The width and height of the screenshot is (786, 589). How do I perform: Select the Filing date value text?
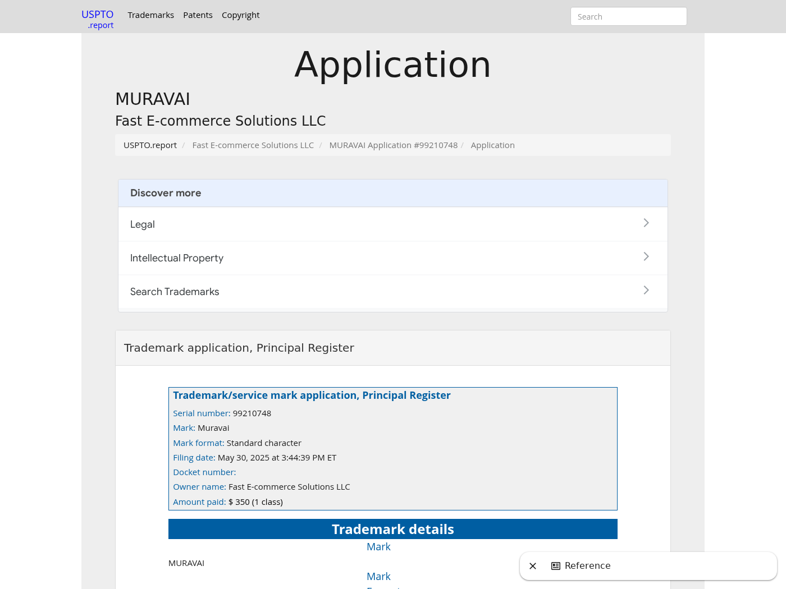pyautogui.click(x=277, y=458)
